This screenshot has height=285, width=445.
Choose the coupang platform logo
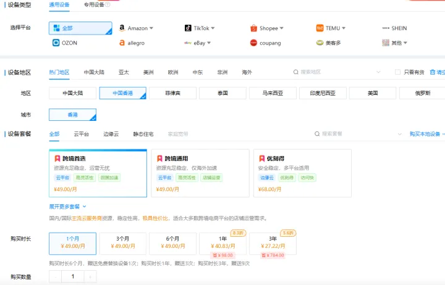(254, 43)
